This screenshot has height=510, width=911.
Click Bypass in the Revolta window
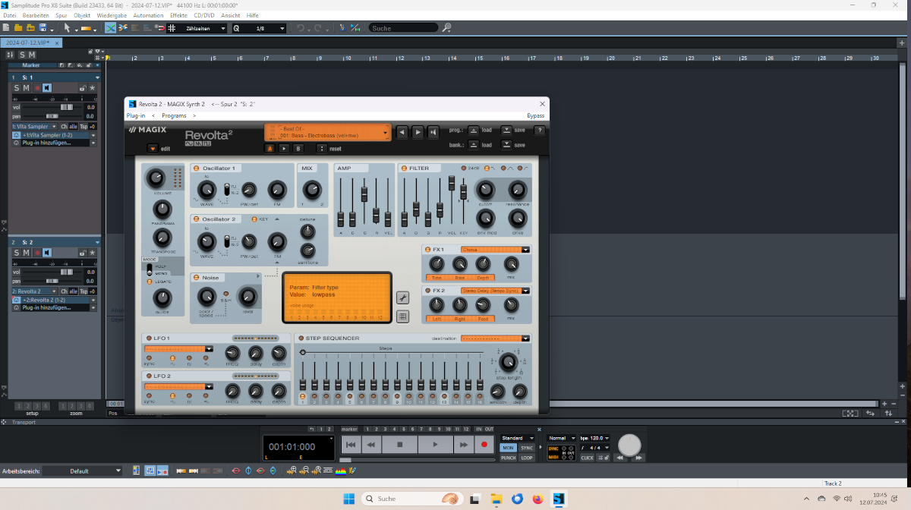click(535, 115)
